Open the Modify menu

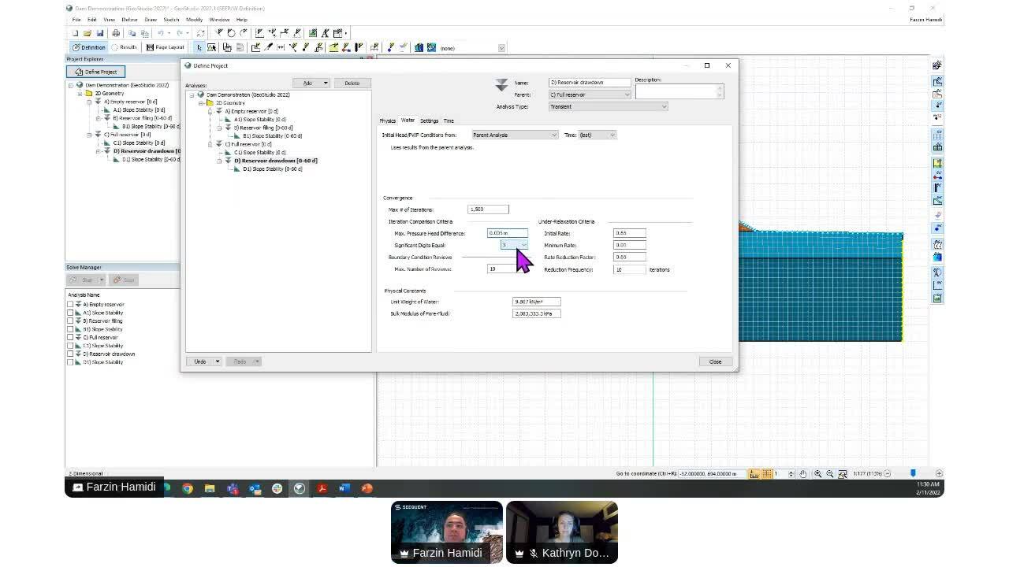pyautogui.click(x=194, y=20)
